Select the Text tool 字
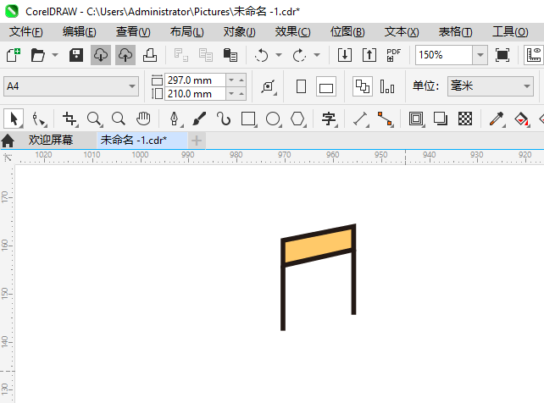The width and height of the screenshot is (544, 403). (x=329, y=119)
